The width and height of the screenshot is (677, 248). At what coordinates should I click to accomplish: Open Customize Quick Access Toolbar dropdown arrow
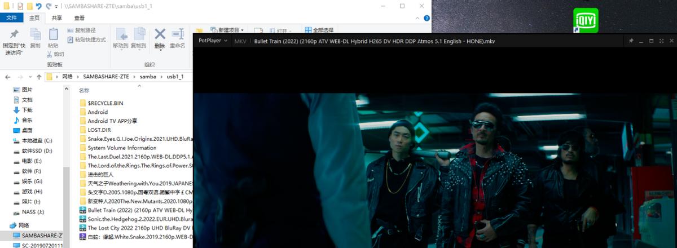[57, 6]
